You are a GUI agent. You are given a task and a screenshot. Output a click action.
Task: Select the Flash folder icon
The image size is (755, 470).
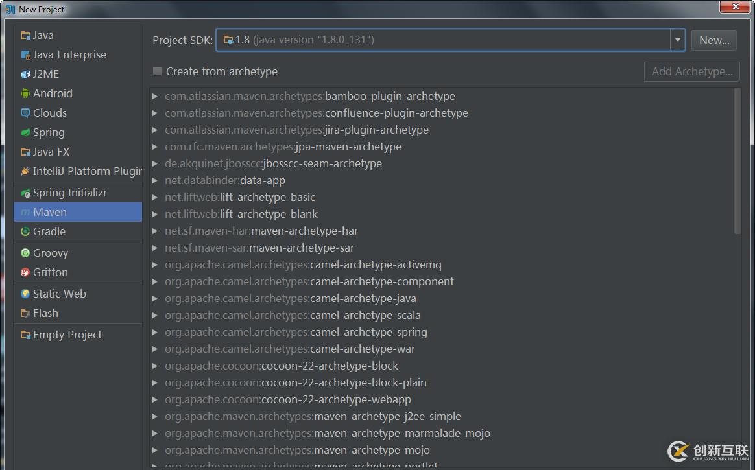[x=25, y=314]
